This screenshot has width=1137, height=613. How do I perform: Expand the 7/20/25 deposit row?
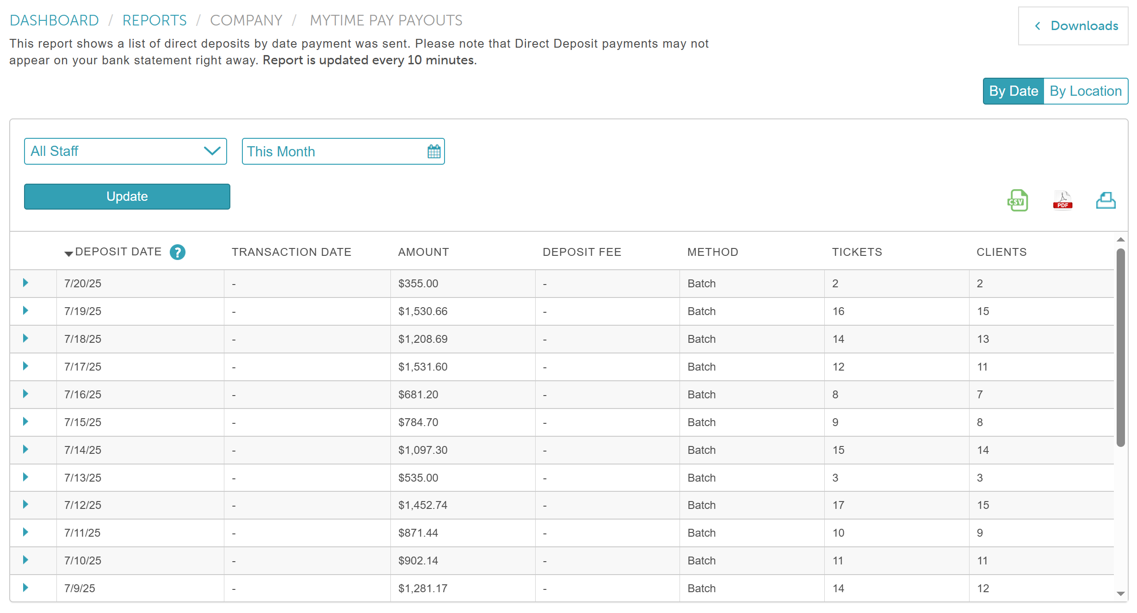point(25,283)
